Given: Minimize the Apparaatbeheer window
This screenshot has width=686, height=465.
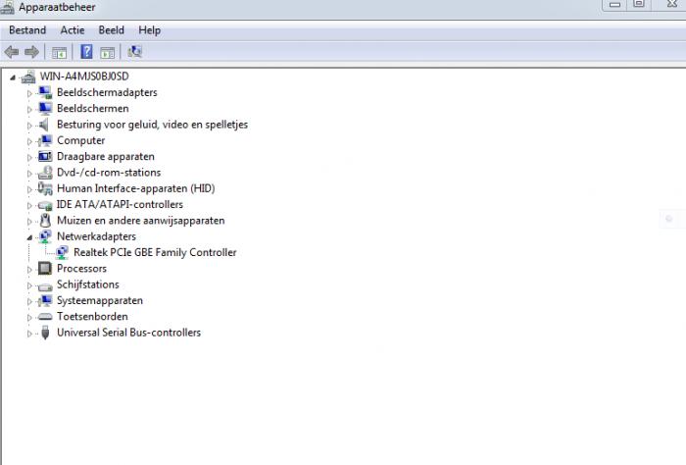Looking at the screenshot, I should coord(614,4).
